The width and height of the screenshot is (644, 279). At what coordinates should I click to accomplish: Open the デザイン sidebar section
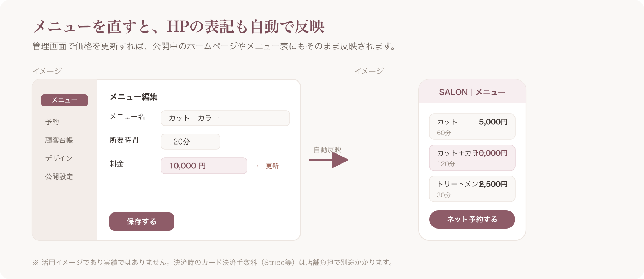click(x=59, y=158)
